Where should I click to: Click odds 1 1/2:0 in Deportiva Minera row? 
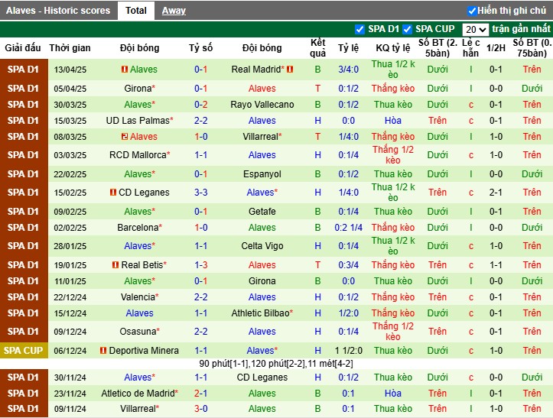(349, 351)
